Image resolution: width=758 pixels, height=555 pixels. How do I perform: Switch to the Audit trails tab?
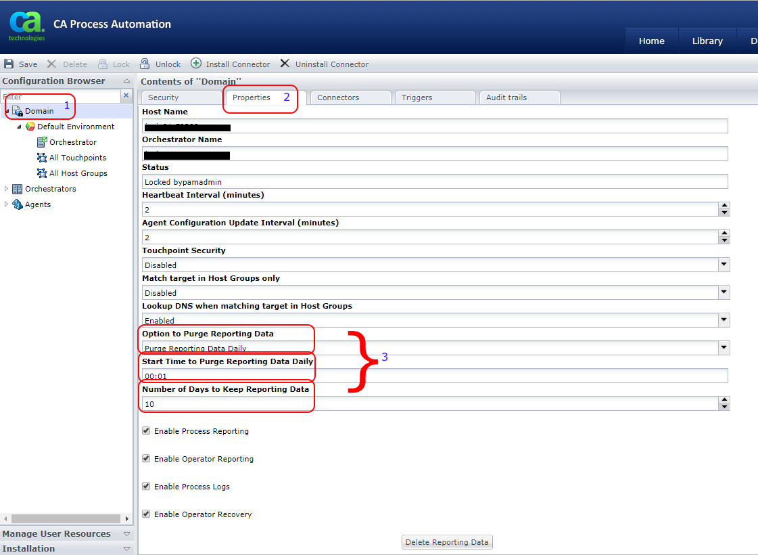(x=520, y=97)
